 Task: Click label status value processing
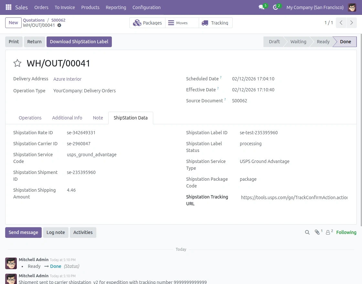250,144
